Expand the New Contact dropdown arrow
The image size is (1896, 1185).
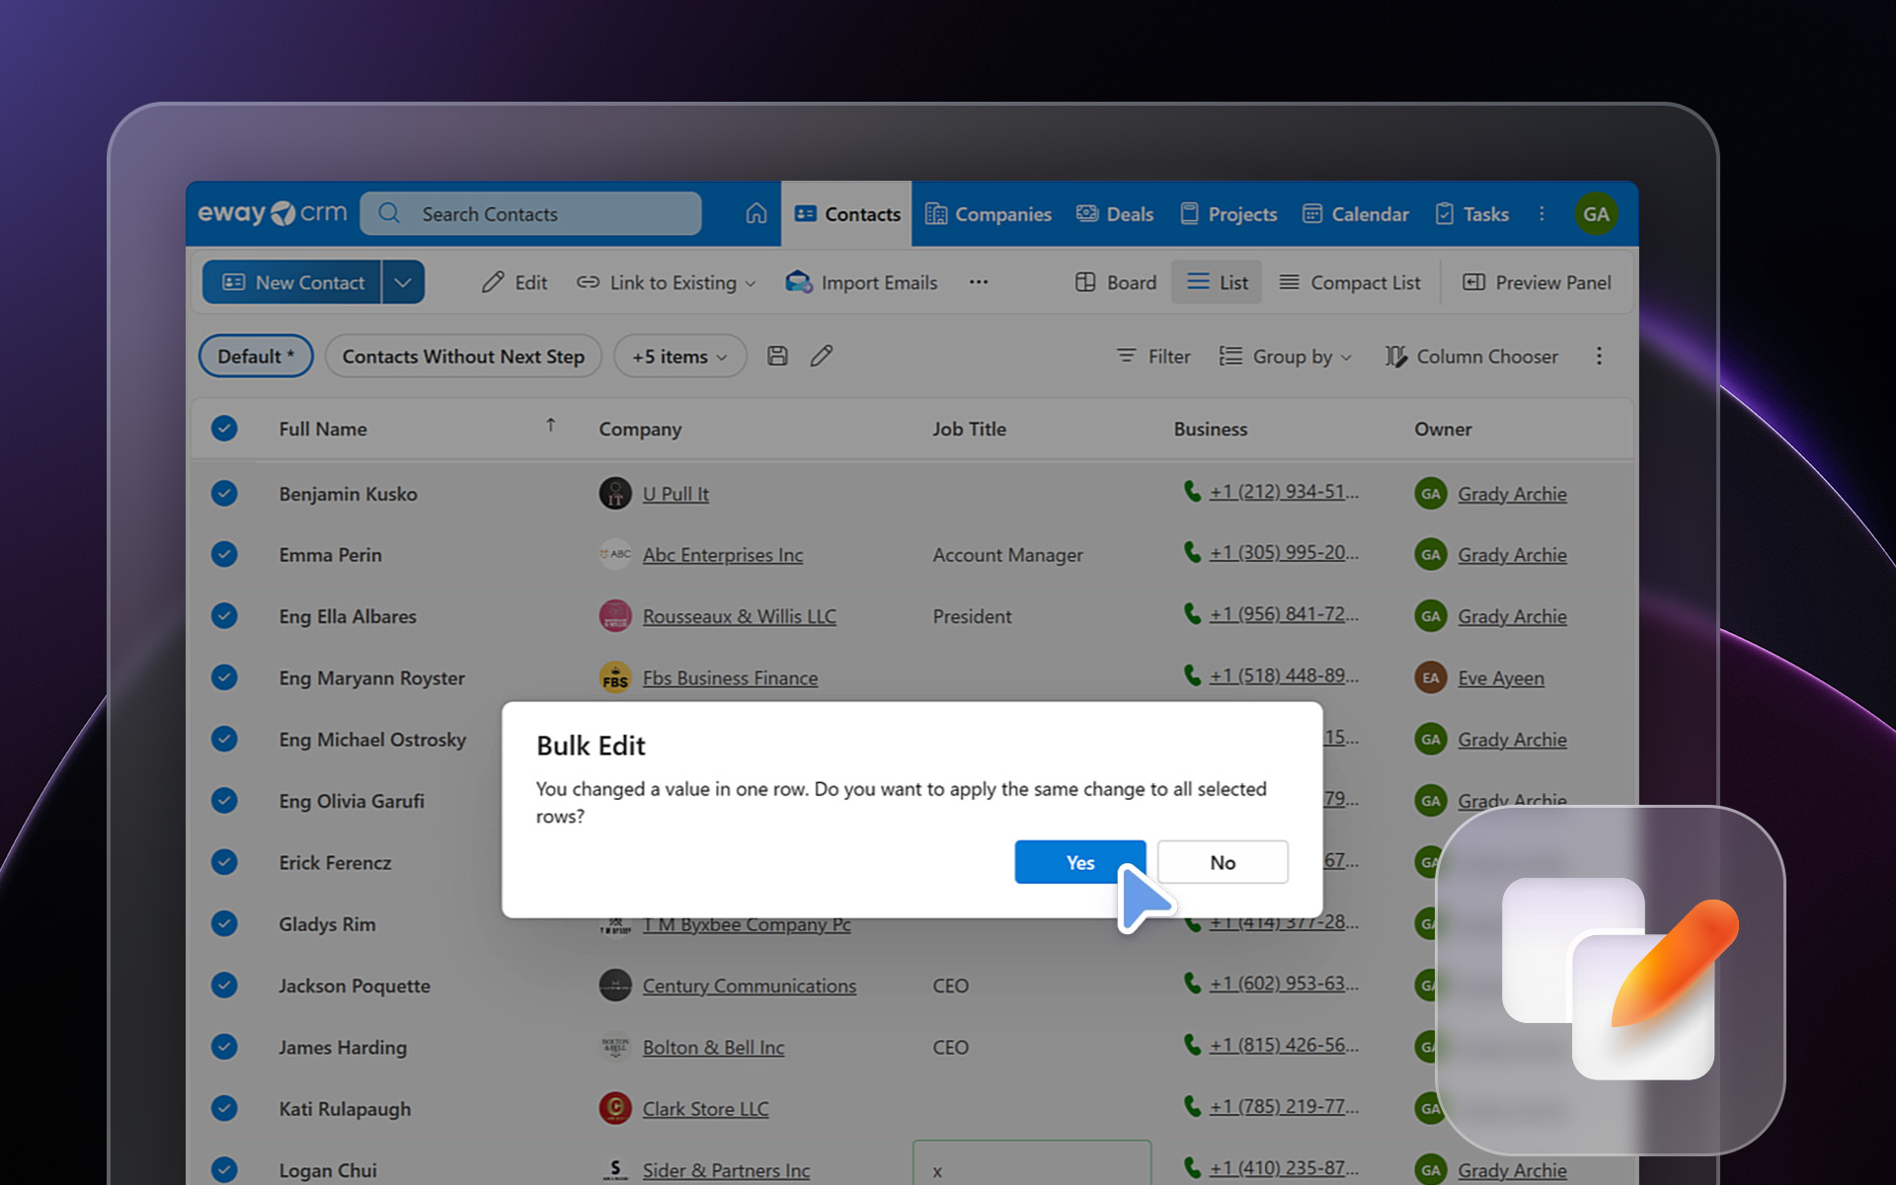tap(403, 282)
